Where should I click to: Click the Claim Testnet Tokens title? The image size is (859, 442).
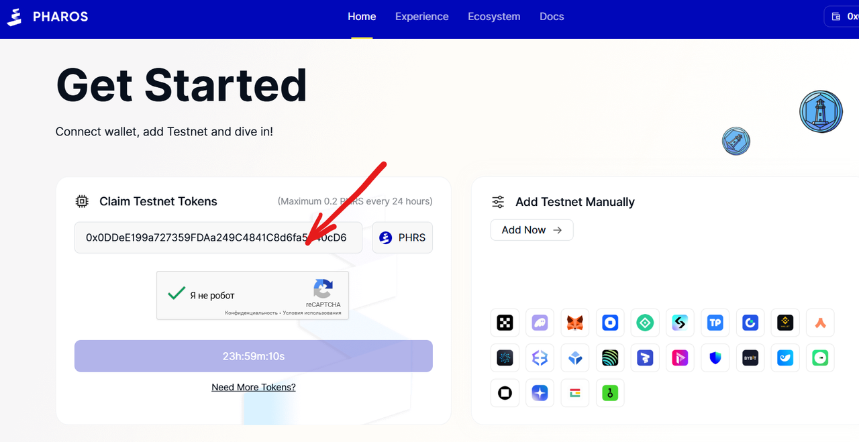pos(158,201)
